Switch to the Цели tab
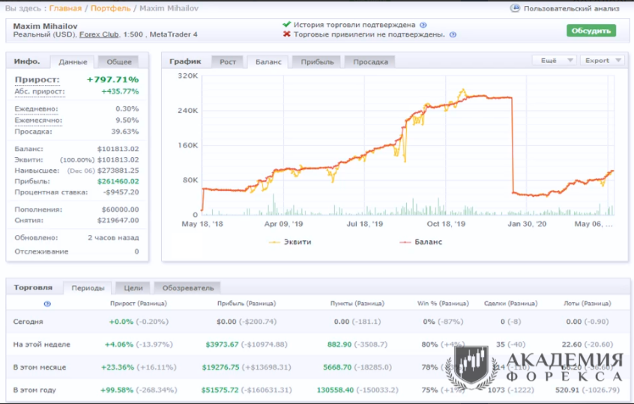The image size is (634, 404). (133, 287)
